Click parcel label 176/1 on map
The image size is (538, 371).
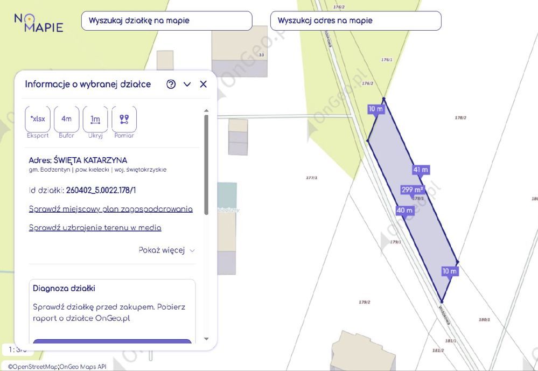click(387, 60)
